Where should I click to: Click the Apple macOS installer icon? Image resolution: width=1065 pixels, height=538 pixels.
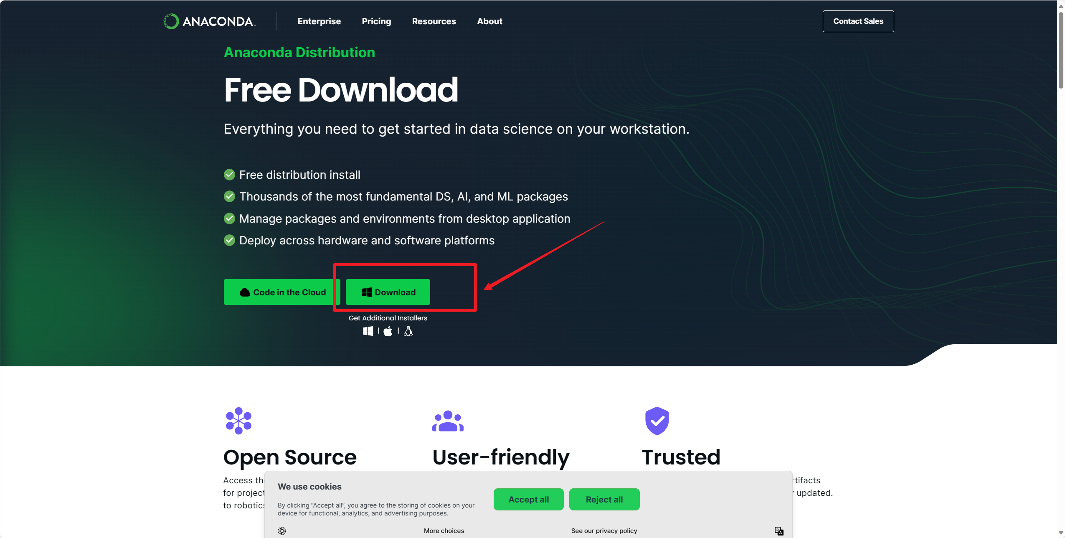[388, 331]
